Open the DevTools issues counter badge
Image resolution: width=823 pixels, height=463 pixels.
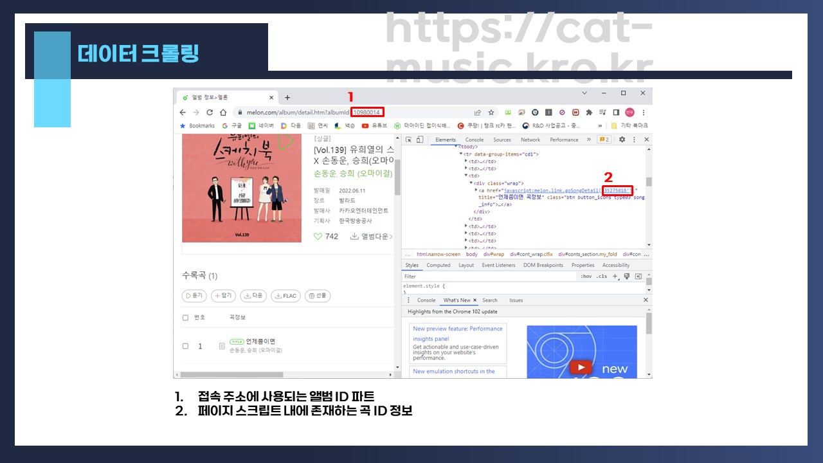604,140
